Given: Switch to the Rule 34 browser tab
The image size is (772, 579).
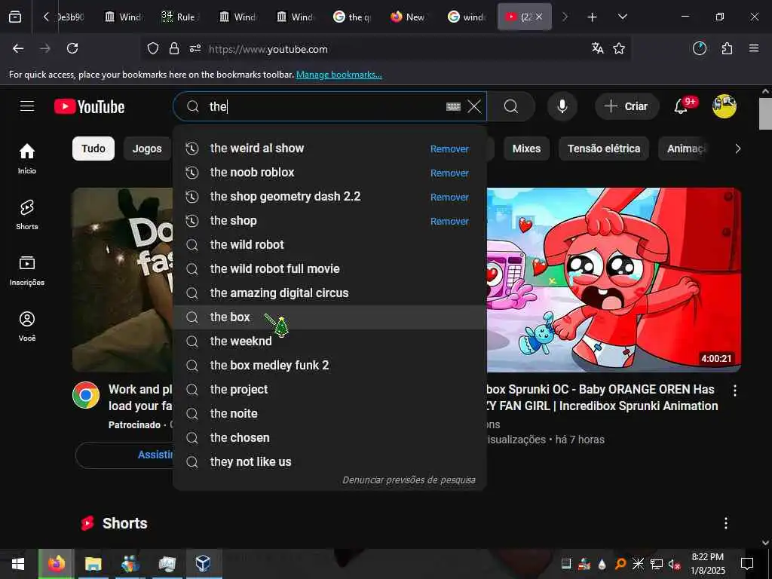Looking at the screenshot, I should pos(179,17).
